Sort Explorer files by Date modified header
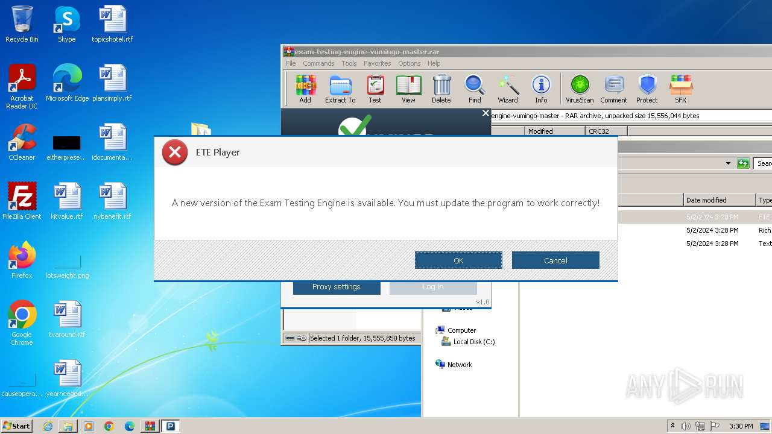The height and width of the screenshot is (434, 772). pyautogui.click(x=719, y=200)
